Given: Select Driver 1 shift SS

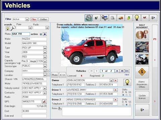Looking at the screenshot, I should pyautogui.click(x=130, y=95).
